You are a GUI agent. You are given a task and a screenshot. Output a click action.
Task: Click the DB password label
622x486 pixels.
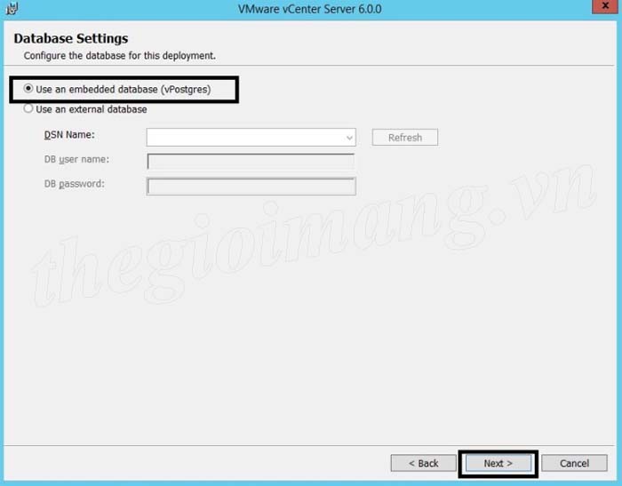74,184
